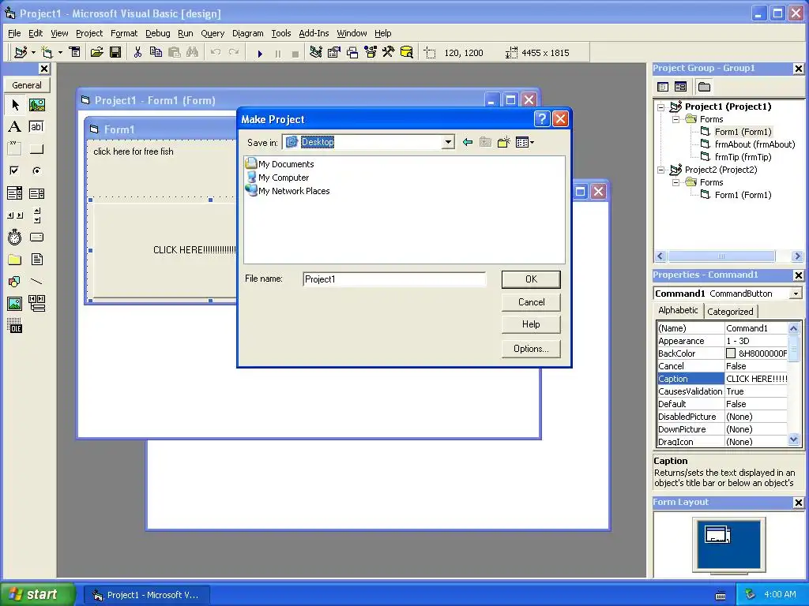This screenshot has height=606, width=809.
Task: Select the Shape control tool
Action: [x=15, y=282]
